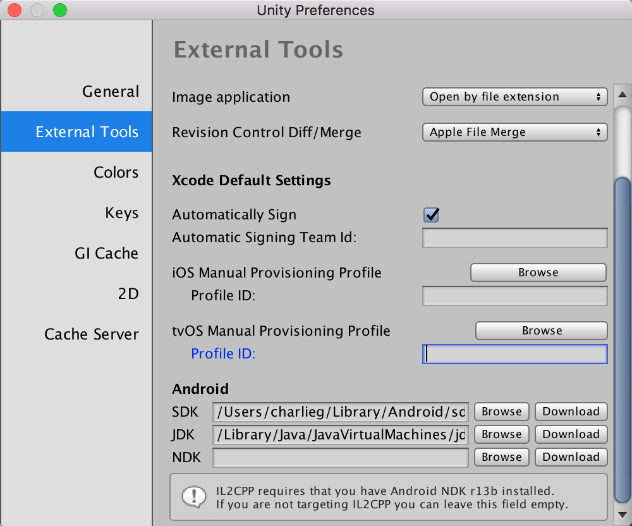Download the Android SDK
This screenshot has width=632, height=526.
pyautogui.click(x=571, y=412)
